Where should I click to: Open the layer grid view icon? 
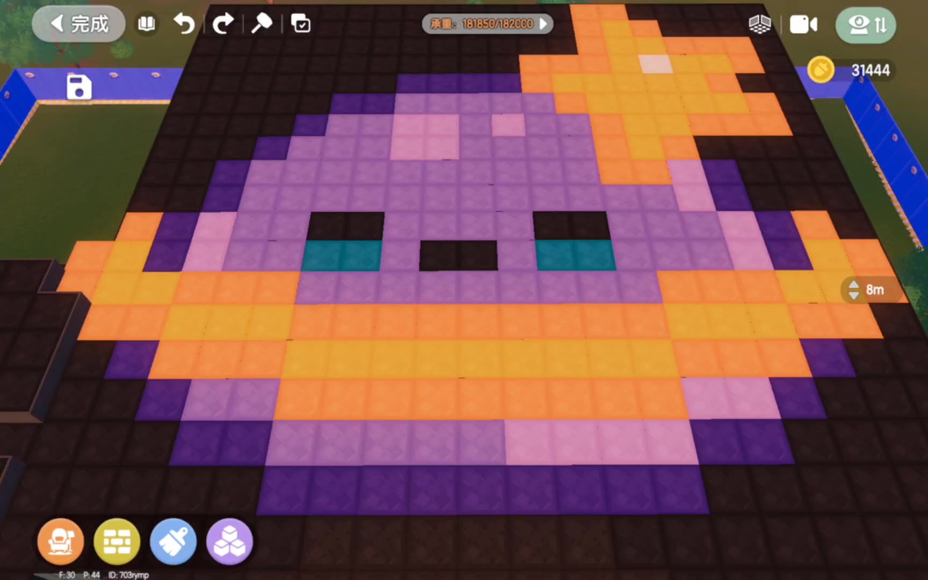tap(759, 25)
